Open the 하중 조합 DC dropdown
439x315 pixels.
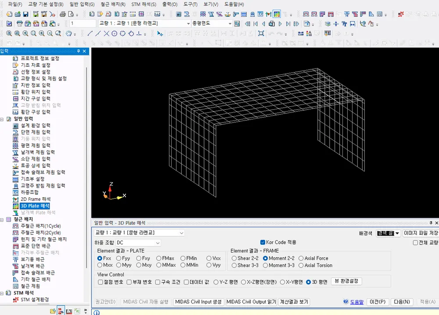point(138,243)
